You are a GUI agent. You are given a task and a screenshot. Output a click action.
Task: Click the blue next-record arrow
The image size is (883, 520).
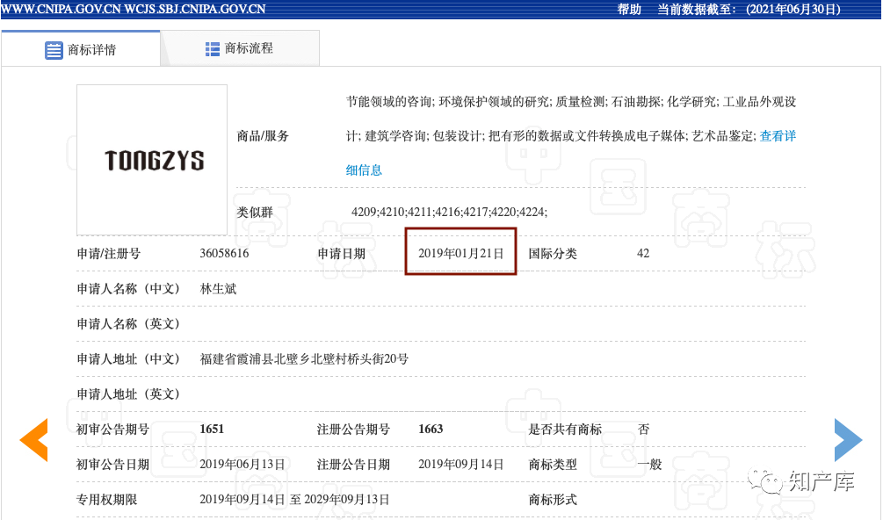(848, 440)
